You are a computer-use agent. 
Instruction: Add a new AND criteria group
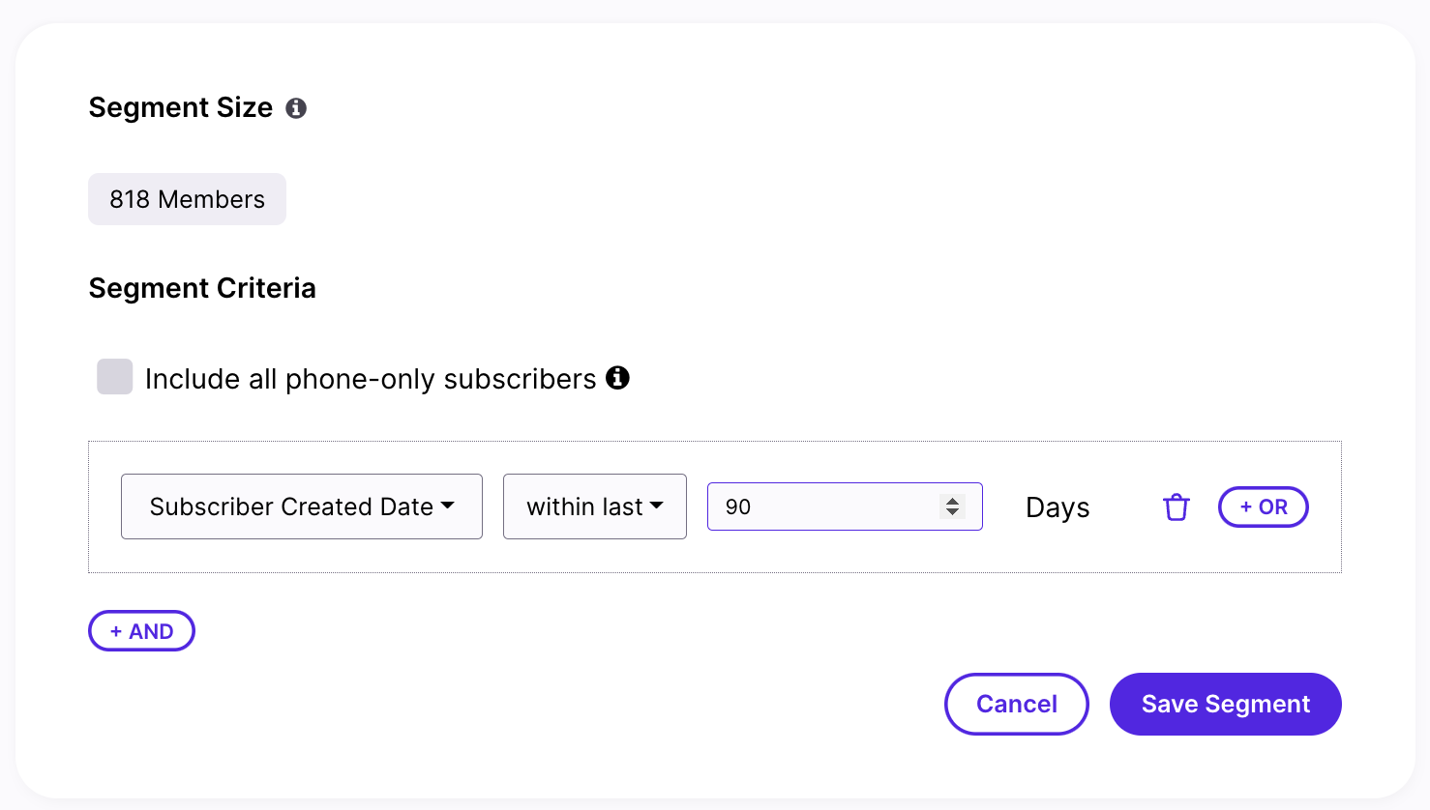click(x=141, y=631)
